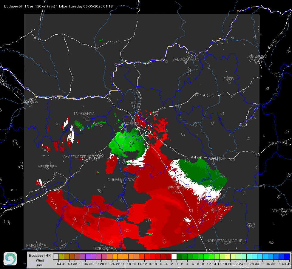Select the SZEKSZARD city label
292x269 pixels.
105,248
